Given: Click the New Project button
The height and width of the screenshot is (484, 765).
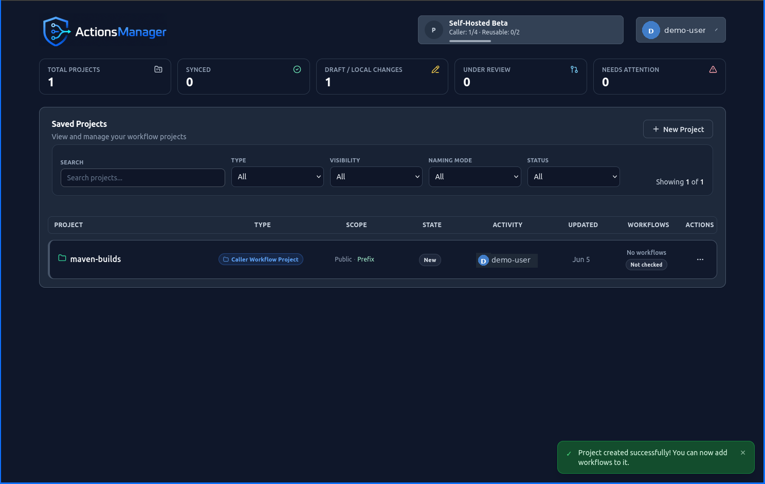Looking at the screenshot, I should [678, 129].
